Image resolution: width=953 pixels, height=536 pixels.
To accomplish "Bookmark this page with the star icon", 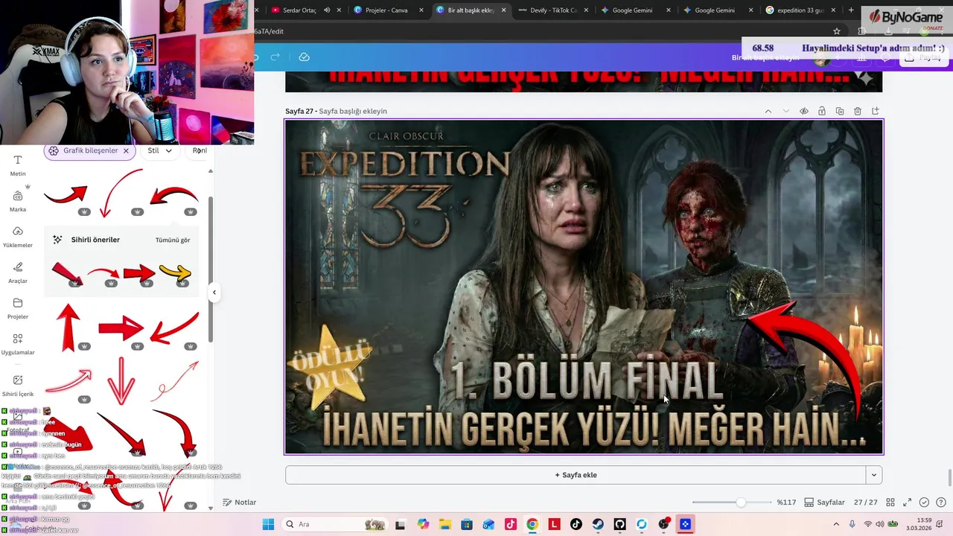I will [837, 31].
